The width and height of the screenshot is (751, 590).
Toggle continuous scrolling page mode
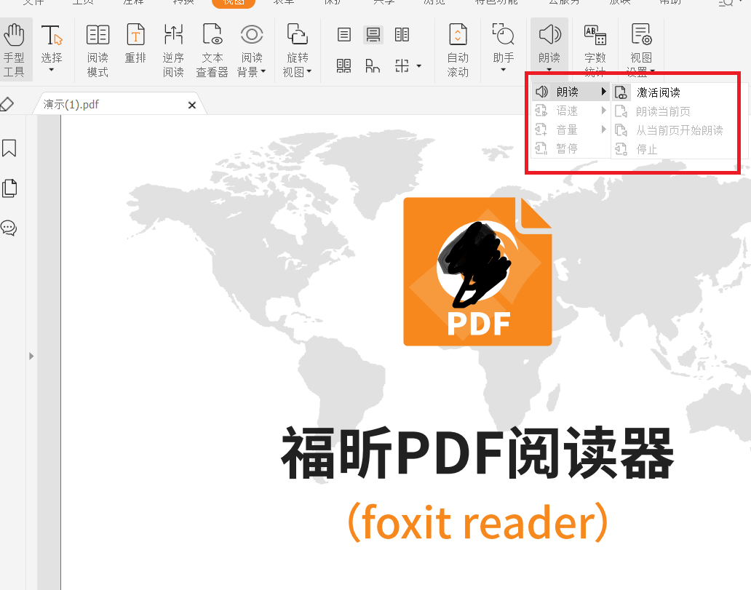click(373, 34)
